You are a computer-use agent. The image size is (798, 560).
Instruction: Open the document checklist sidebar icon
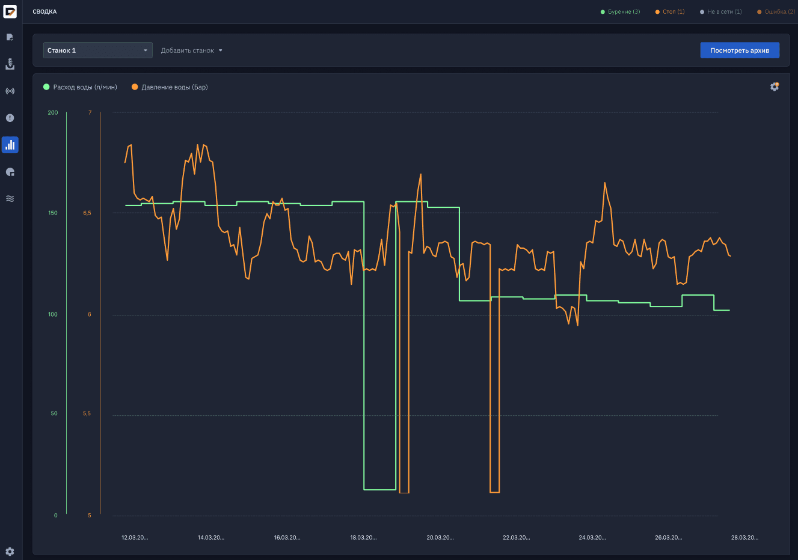click(10, 37)
